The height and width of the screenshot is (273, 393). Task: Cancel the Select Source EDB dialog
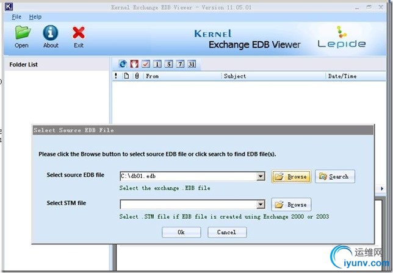pyautogui.click(x=227, y=232)
